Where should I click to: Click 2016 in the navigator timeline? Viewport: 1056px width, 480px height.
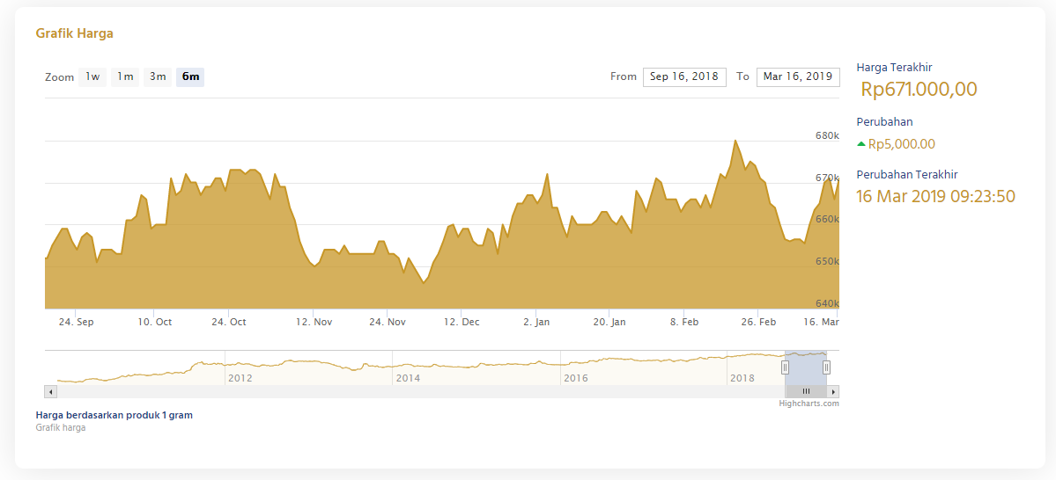576,378
